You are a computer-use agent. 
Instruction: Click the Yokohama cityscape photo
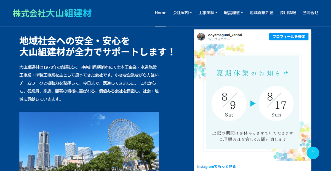coord(89,141)
